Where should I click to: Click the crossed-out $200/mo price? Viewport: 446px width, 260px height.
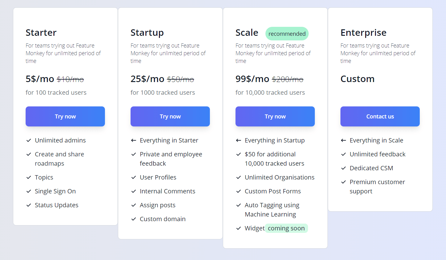coord(287,79)
